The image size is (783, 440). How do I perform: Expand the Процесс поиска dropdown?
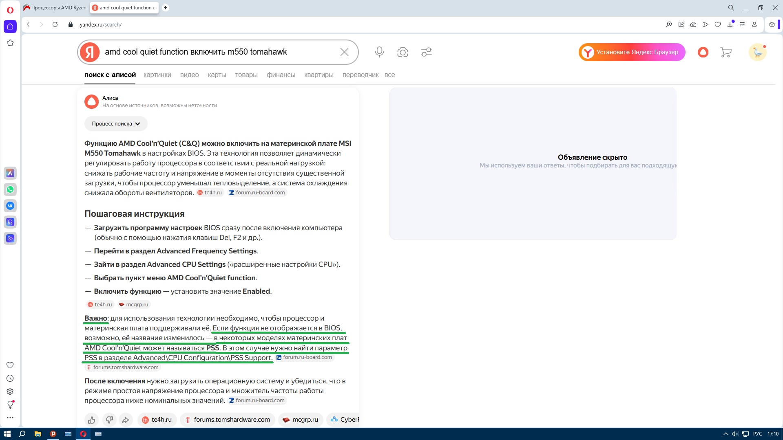pyautogui.click(x=116, y=123)
